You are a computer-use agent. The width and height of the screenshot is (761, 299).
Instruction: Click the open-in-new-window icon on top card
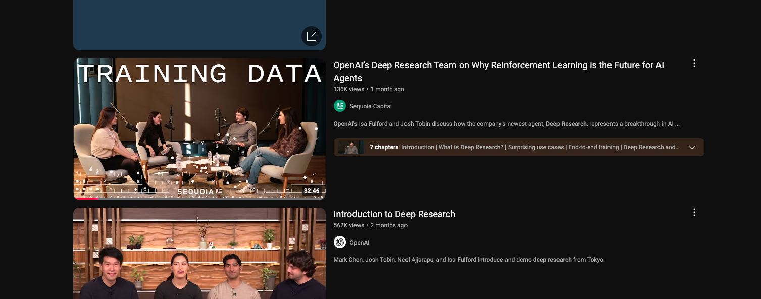[312, 36]
